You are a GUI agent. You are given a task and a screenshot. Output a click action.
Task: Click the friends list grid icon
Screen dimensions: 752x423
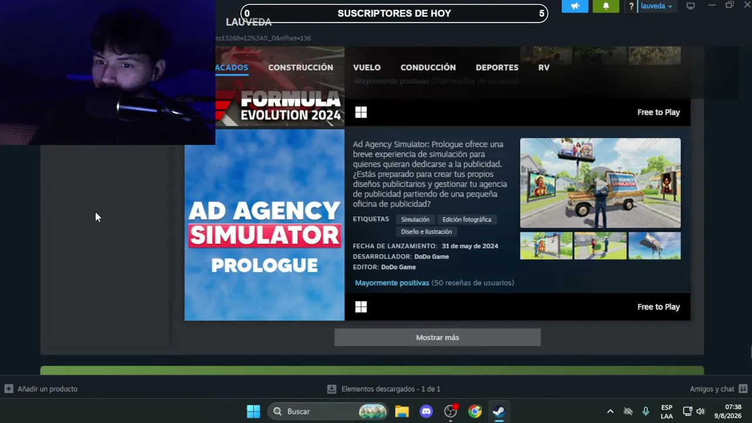[x=743, y=389]
